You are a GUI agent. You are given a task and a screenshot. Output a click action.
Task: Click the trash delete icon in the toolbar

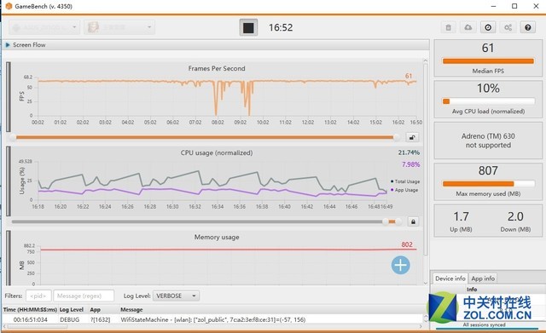click(x=448, y=27)
